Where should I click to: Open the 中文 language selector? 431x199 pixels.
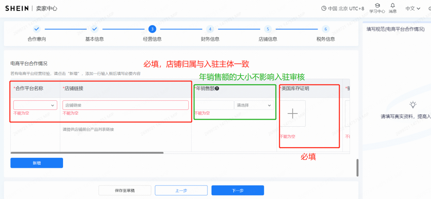coord(413,8)
